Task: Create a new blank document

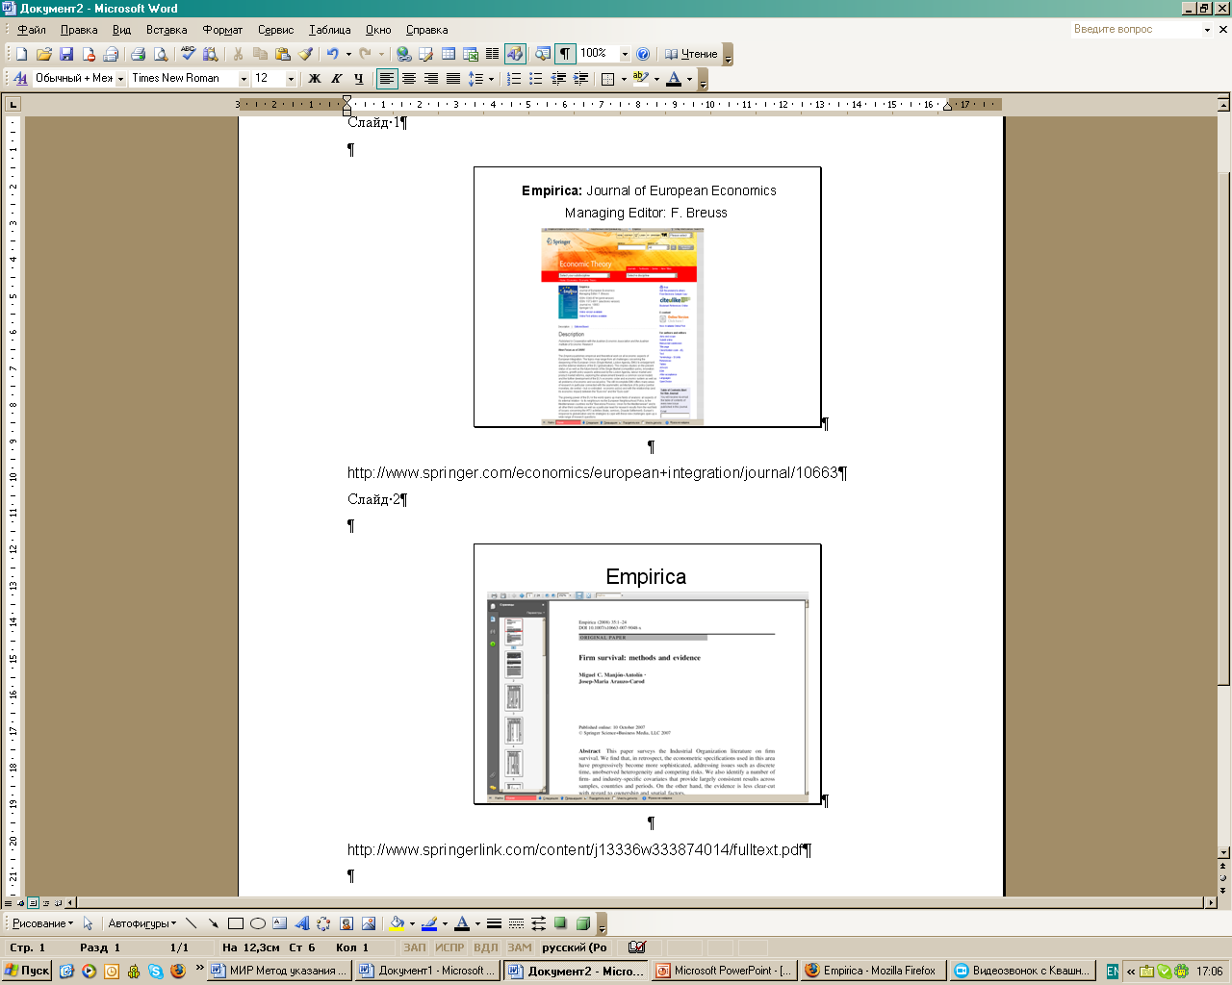Action: pos(21,54)
